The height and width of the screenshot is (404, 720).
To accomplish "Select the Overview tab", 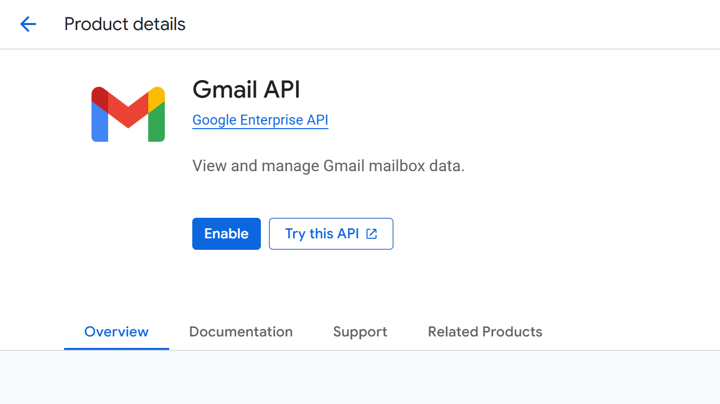I will [x=116, y=332].
